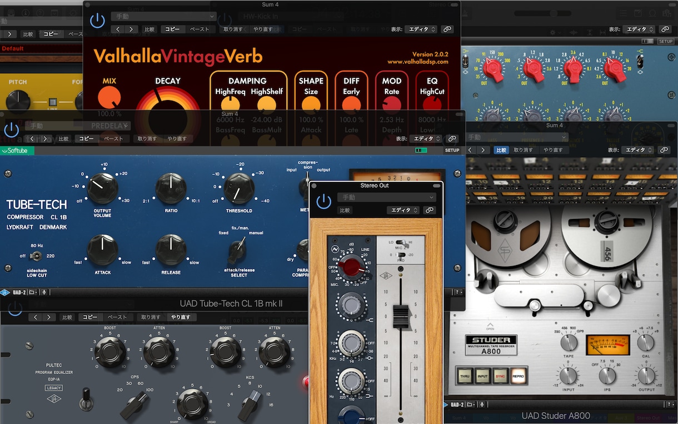Click ペースト in the VintageVerb window
678x424 pixels.
tap(200, 29)
